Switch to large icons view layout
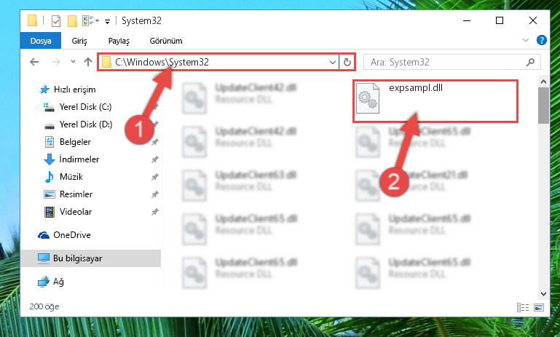This screenshot has width=560, height=337. [539, 307]
